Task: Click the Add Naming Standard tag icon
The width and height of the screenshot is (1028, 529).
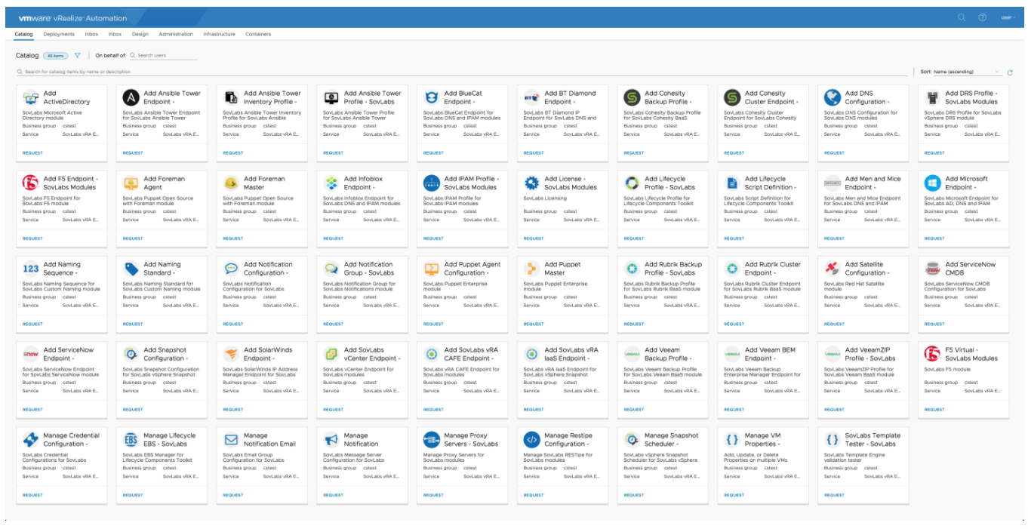Action: click(x=131, y=269)
